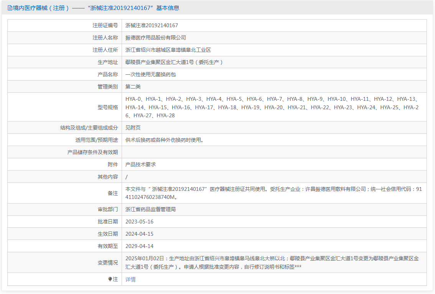
Task: Select product name 一次性使用无菌换药包
Action: click(151, 74)
